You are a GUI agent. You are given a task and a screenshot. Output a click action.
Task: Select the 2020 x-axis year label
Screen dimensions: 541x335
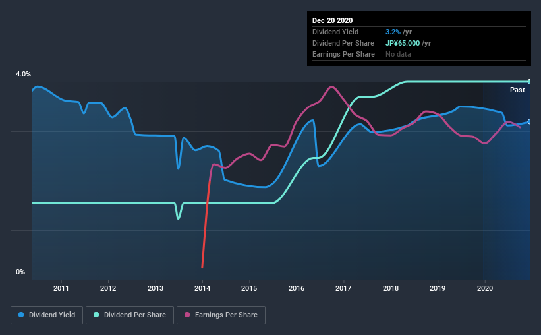(x=485, y=288)
